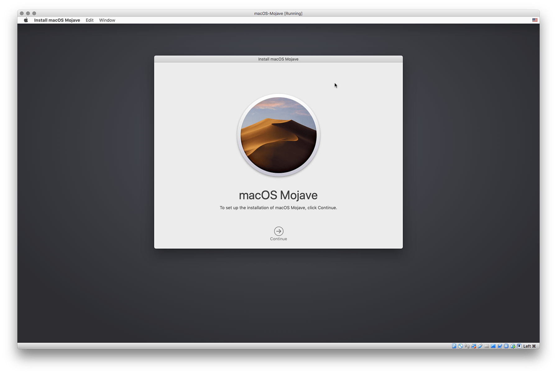This screenshot has width=557, height=374.
Task: Click the US flag input source icon
Action: (535, 20)
